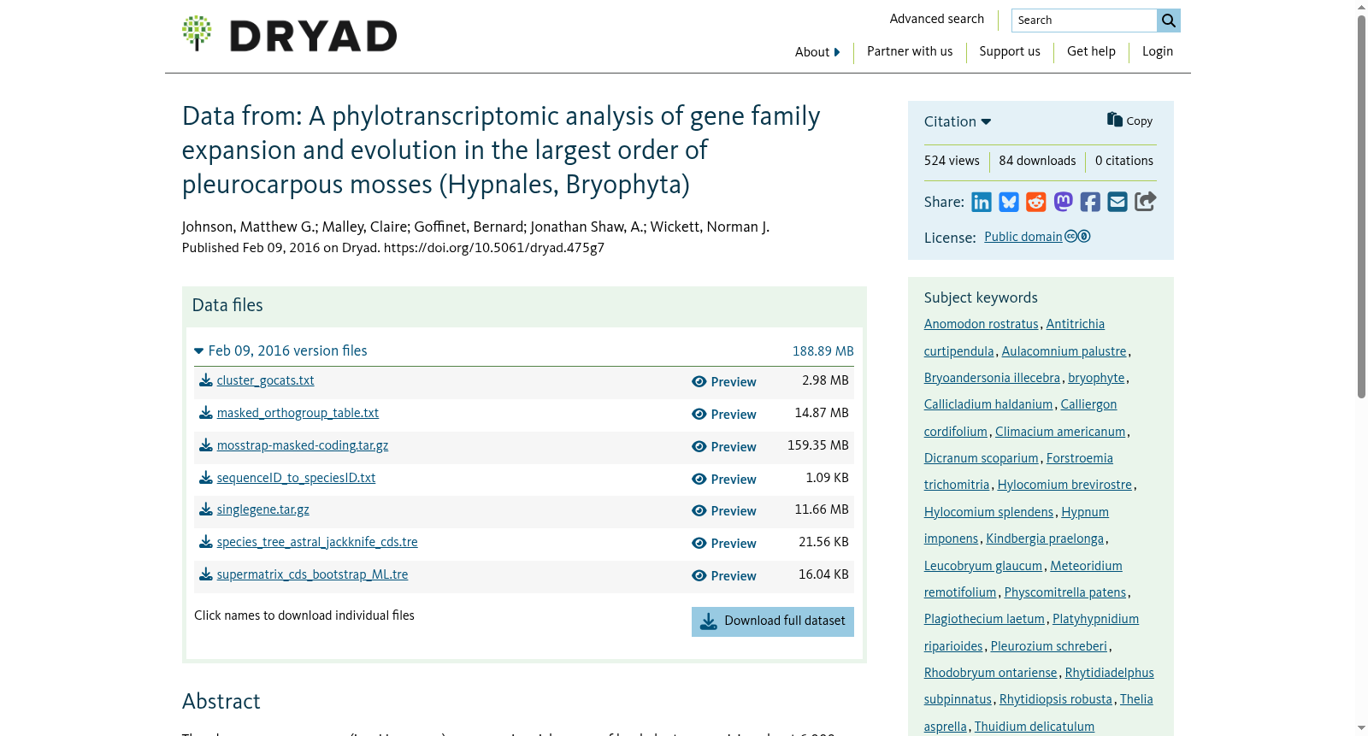
Task: Preview the singlegene.tar.gz file
Action: tap(724, 511)
